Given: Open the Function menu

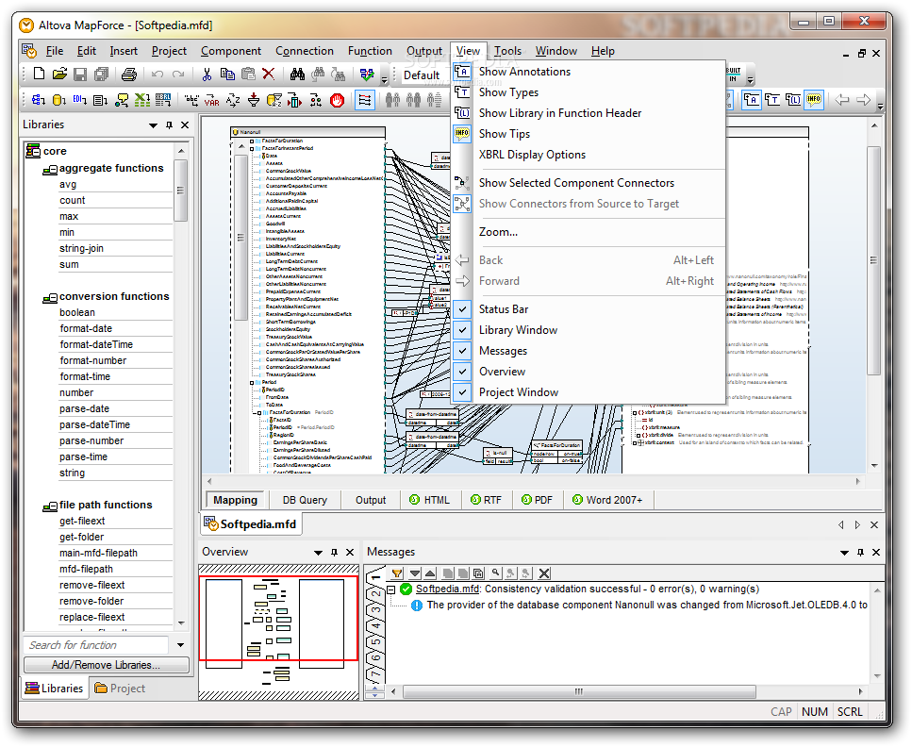Looking at the screenshot, I should point(370,51).
